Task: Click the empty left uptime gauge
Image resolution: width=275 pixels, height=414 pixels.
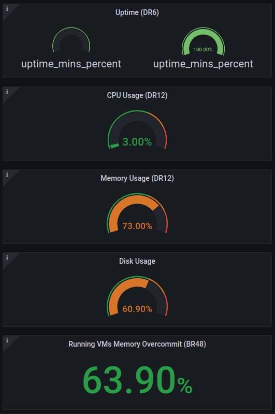Action: pyautogui.click(x=71, y=40)
